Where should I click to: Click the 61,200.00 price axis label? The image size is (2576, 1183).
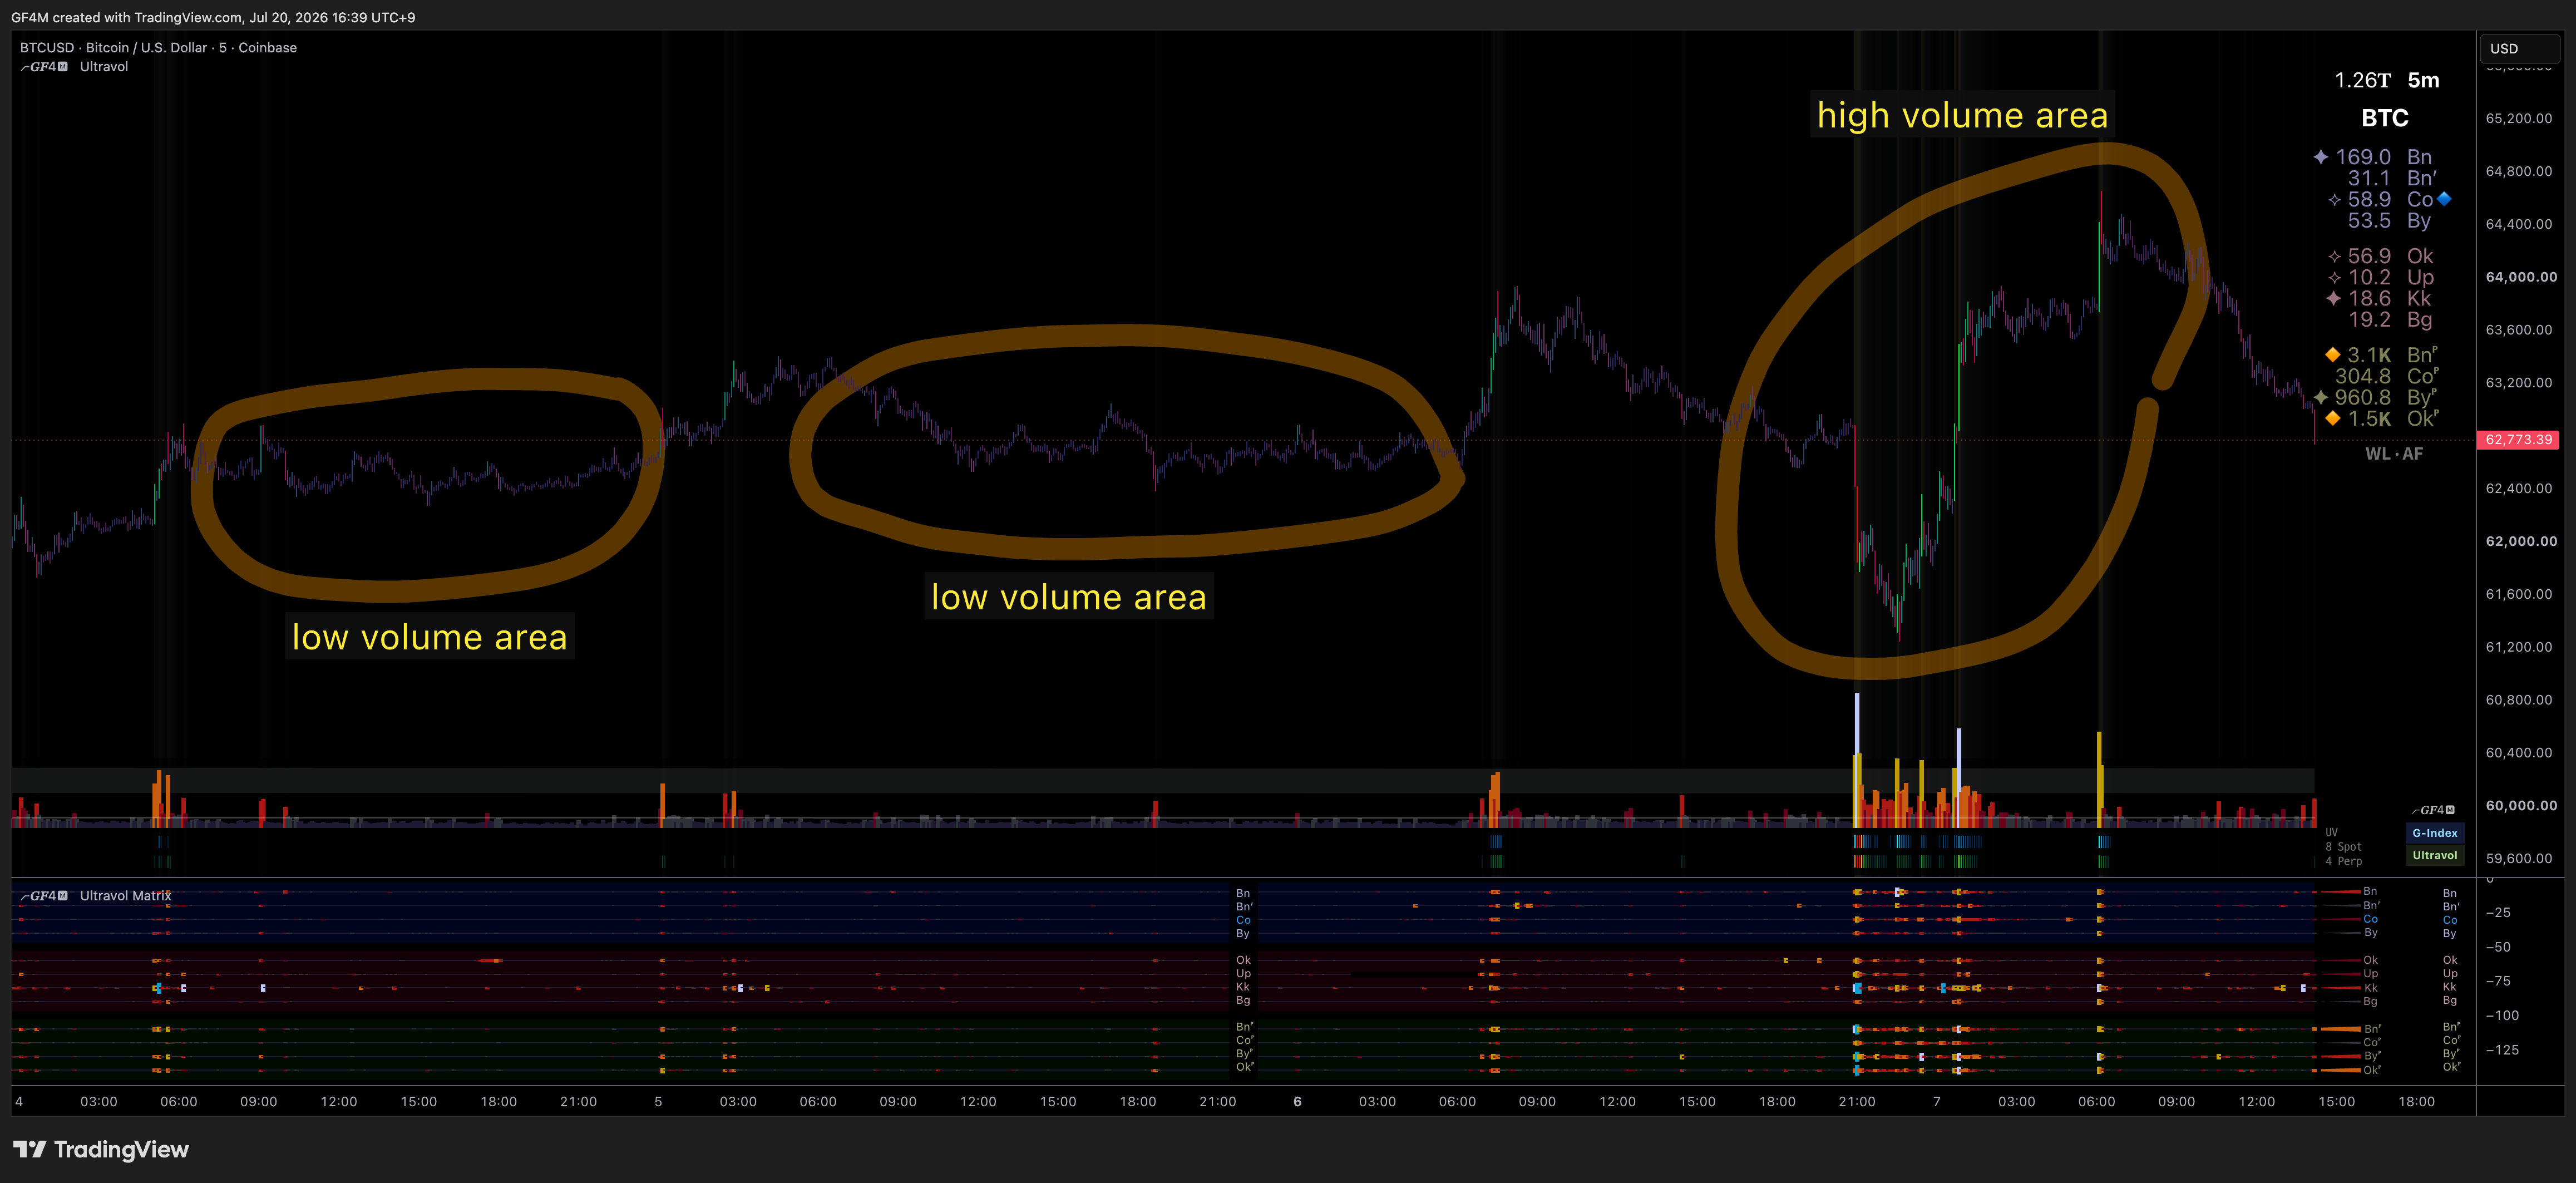coord(2518,647)
